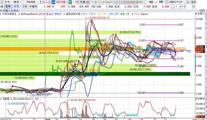Select the 일 (daily) period button
The image size is (207, 120).
coord(88,2)
